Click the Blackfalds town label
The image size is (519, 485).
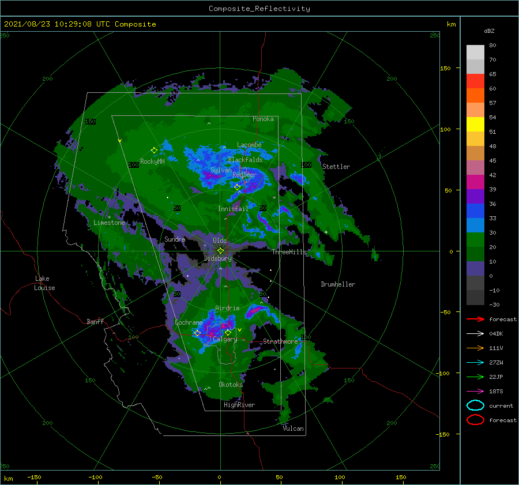[245, 160]
